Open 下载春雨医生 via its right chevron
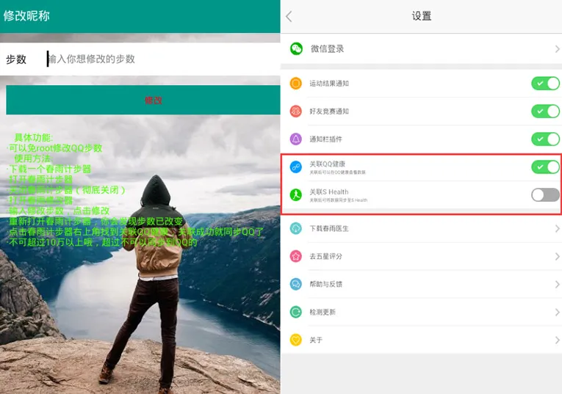Screen dimensions: 562x394 (x=557, y=229)
